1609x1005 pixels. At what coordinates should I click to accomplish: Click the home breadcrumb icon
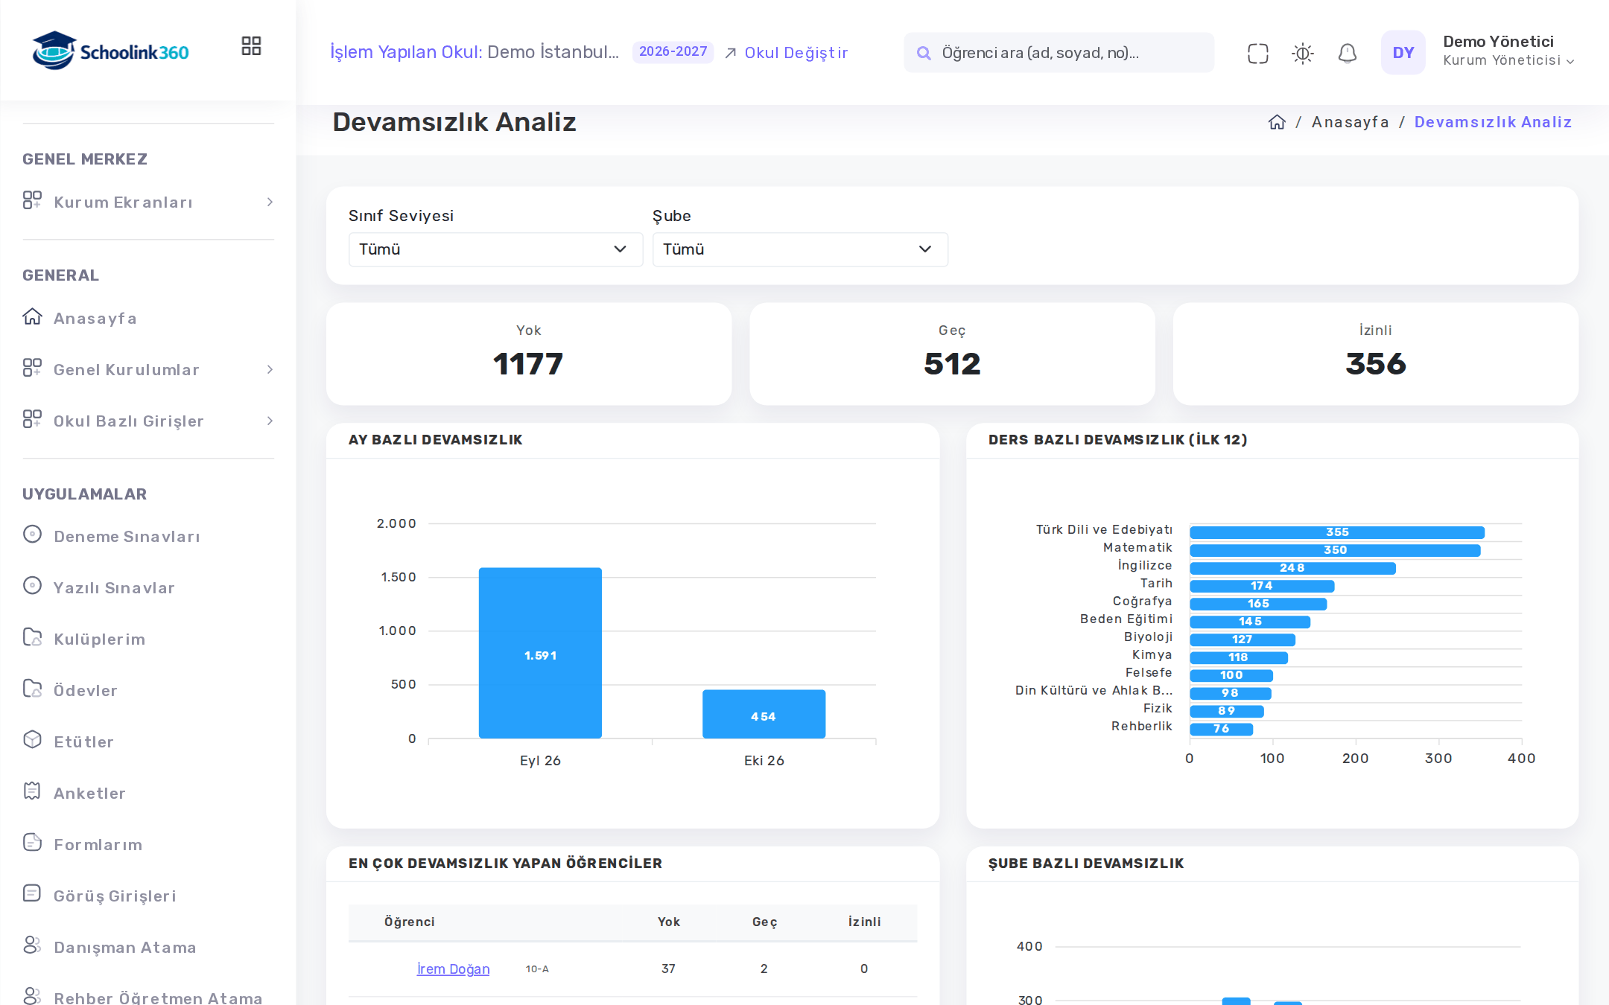pos(1277,122)
